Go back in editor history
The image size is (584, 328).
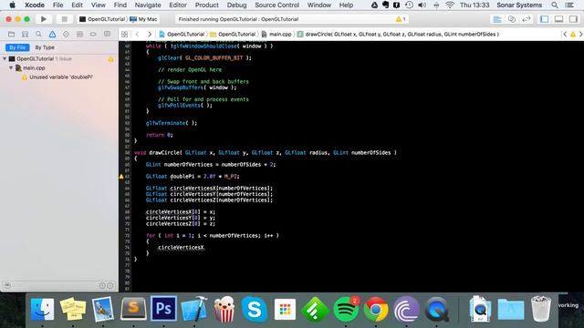point(138,35)
